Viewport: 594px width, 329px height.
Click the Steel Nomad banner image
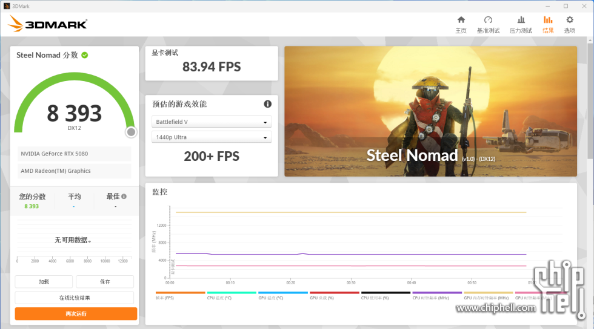click(x=431, y=111)
